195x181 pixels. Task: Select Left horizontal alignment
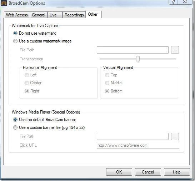[30, 75]
